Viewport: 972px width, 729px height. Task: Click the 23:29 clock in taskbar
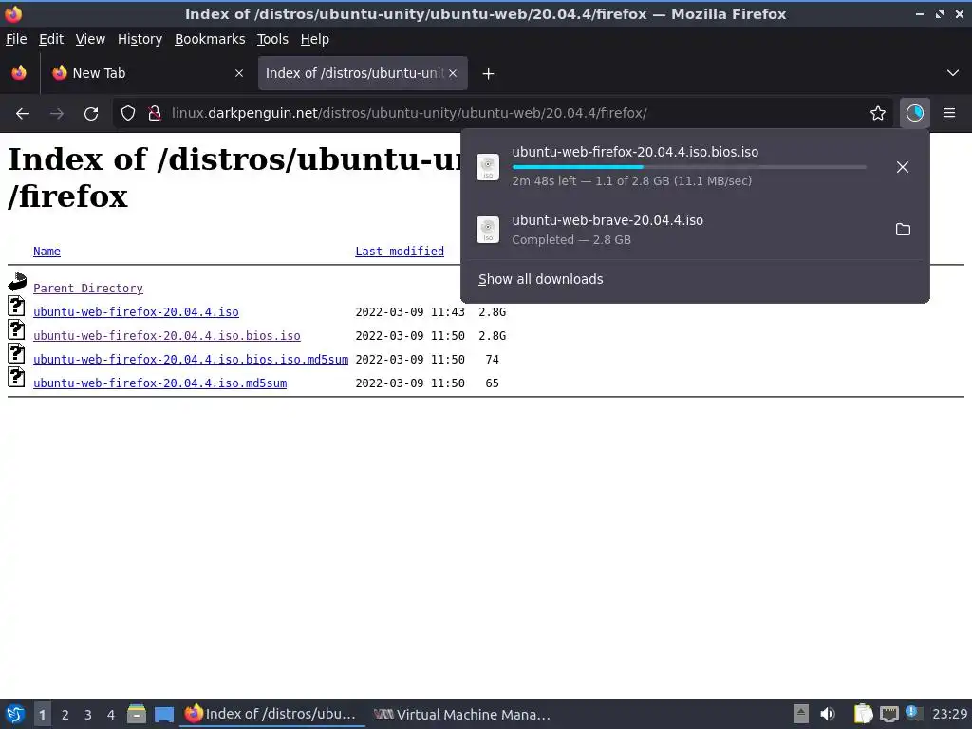tap(949, 714)
